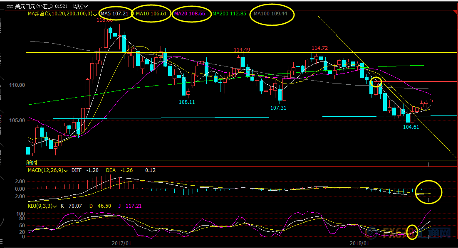Viewport: 458px width, 248px height.
Task: Click the 50 KDJ axis label
Action: (22, 226)
